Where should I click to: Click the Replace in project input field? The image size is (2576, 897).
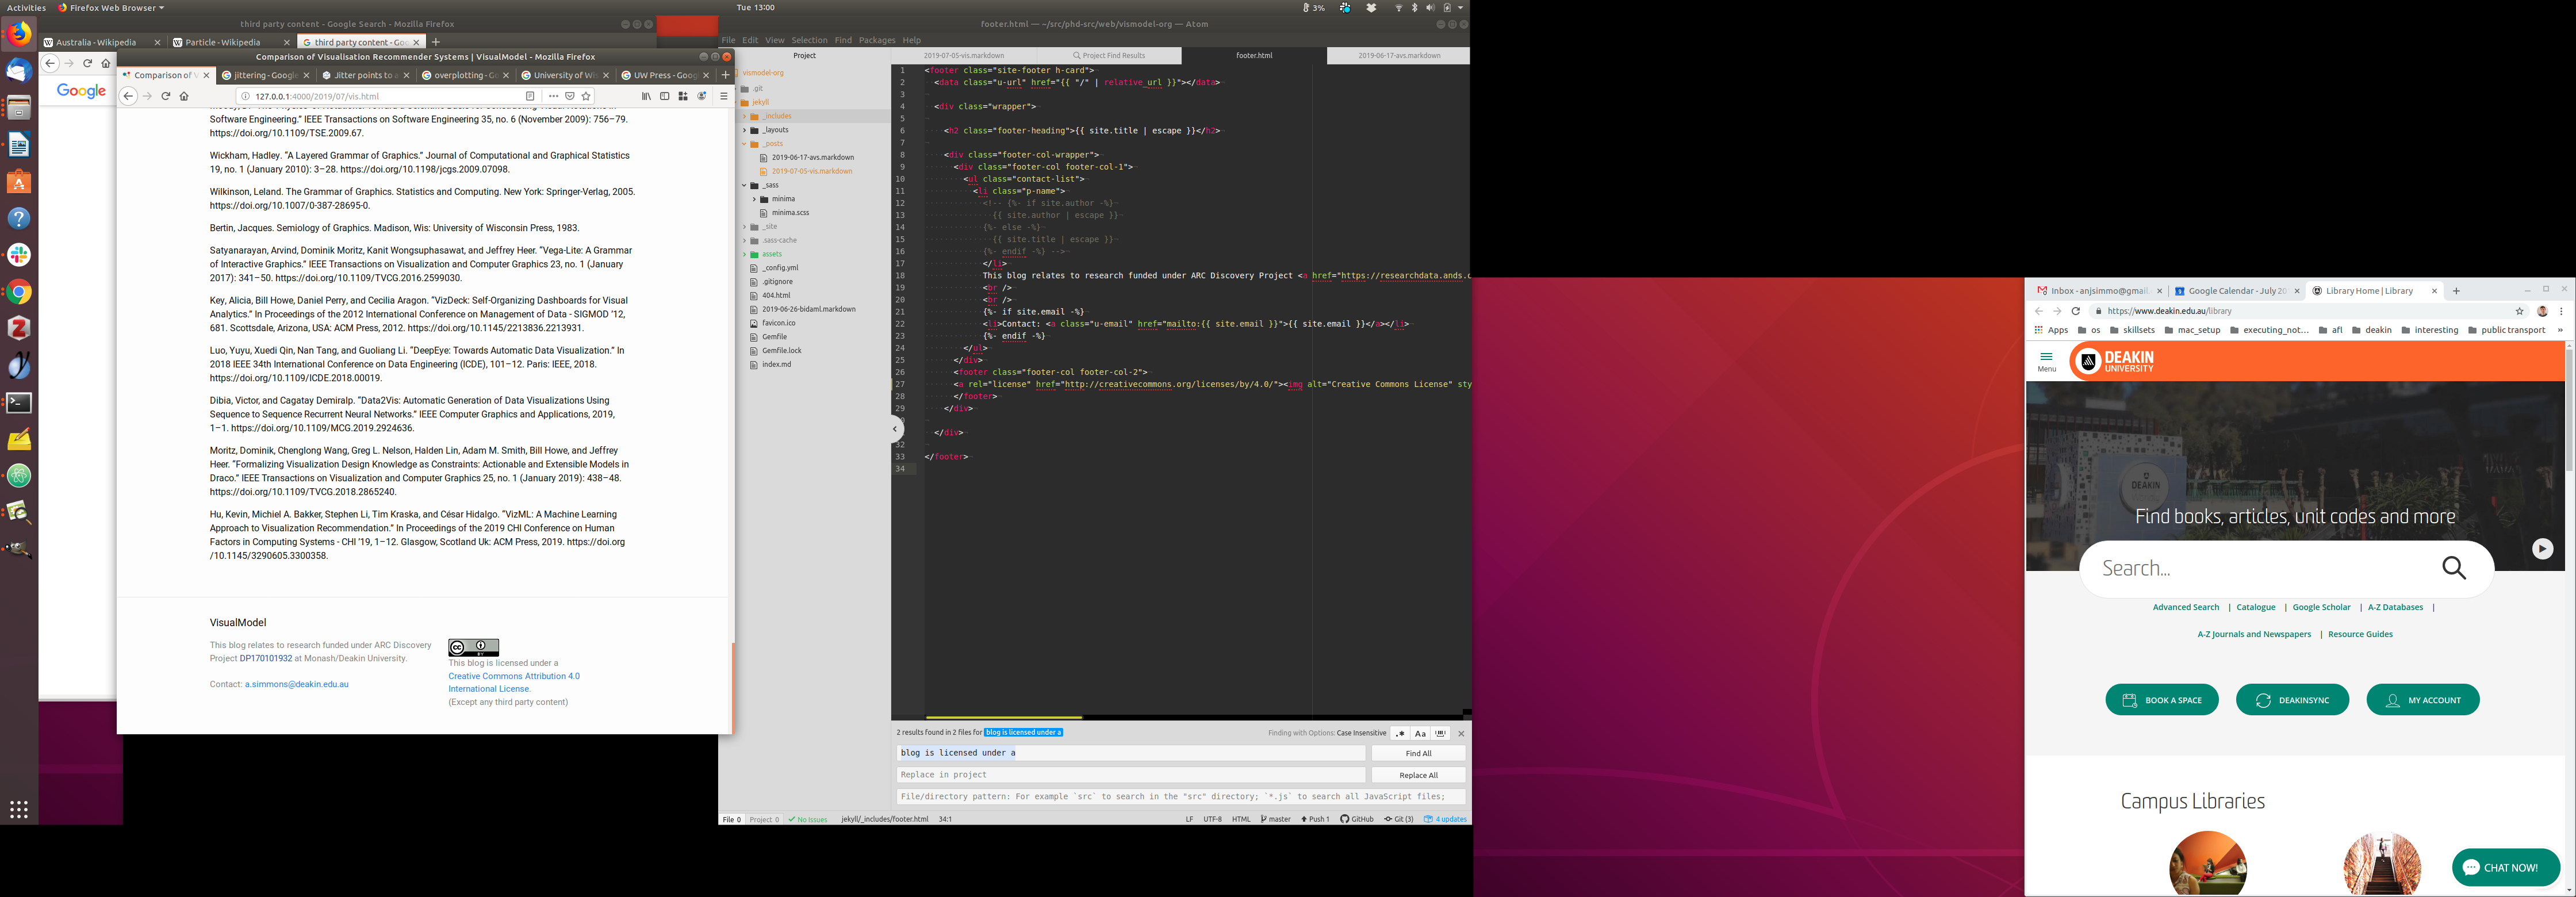tap(1130, 775)
